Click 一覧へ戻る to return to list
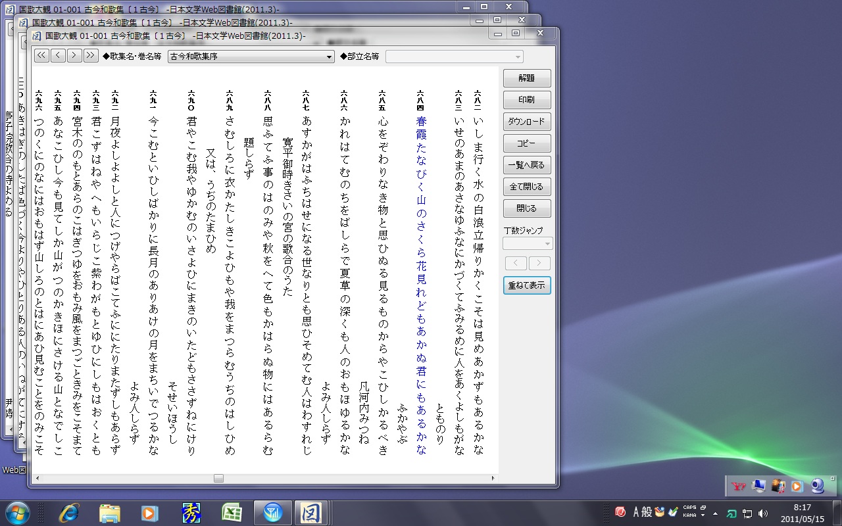Screen dimensions: 842x526 [x=527, y=164]
